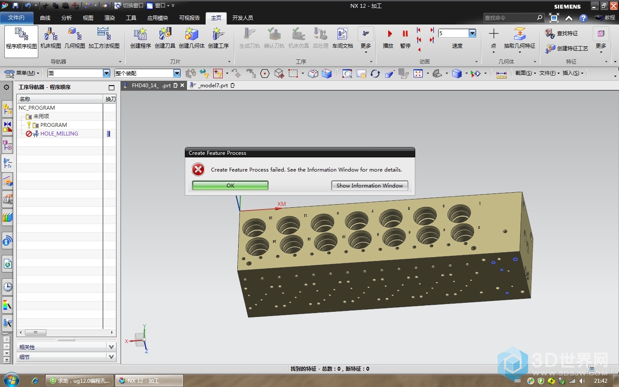Switch to the 视图 ribbon tab

pos(88,18)
